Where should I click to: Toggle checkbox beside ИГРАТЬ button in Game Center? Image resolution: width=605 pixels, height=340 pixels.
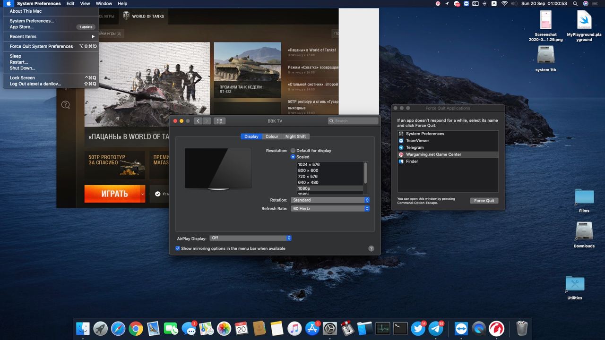pyautogui.click(x=157, y=194)
